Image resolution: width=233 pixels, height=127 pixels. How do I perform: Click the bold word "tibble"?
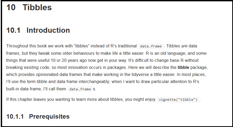point(183,67)
